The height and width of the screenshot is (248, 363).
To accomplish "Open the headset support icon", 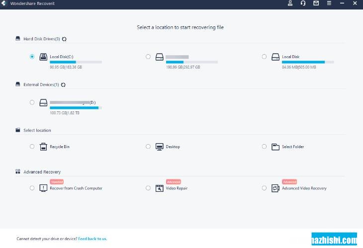I will click(x=303, y=3).
